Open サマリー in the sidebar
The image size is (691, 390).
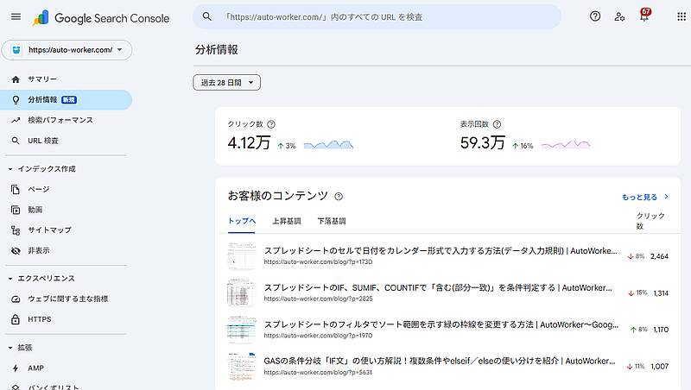67,79
